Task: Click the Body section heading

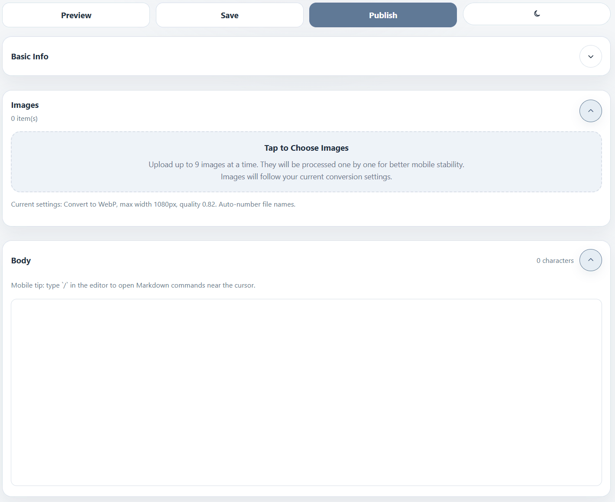Action: coord(21,260)
